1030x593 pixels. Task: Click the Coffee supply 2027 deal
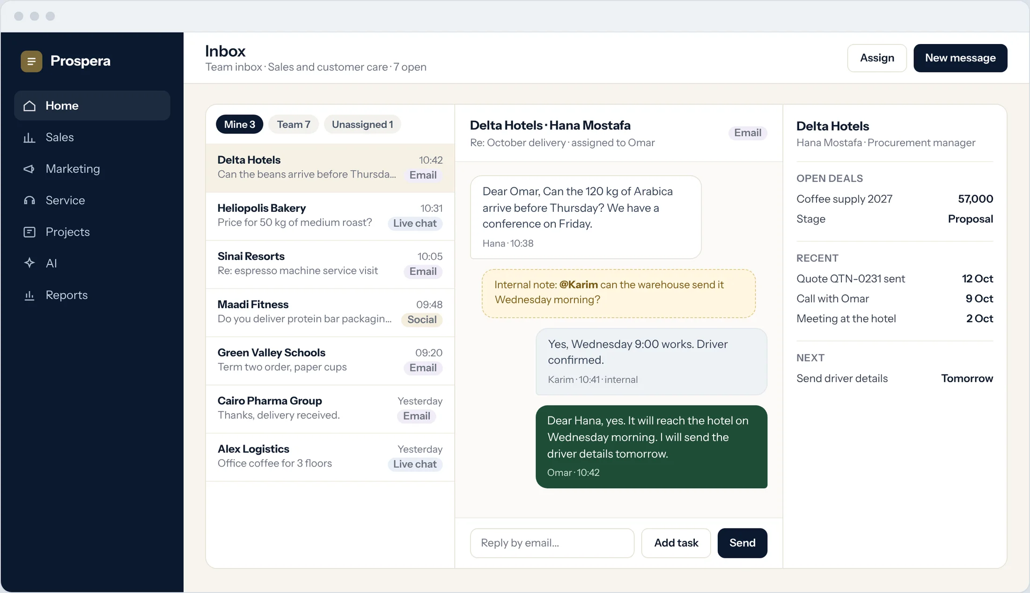point(894,199)
